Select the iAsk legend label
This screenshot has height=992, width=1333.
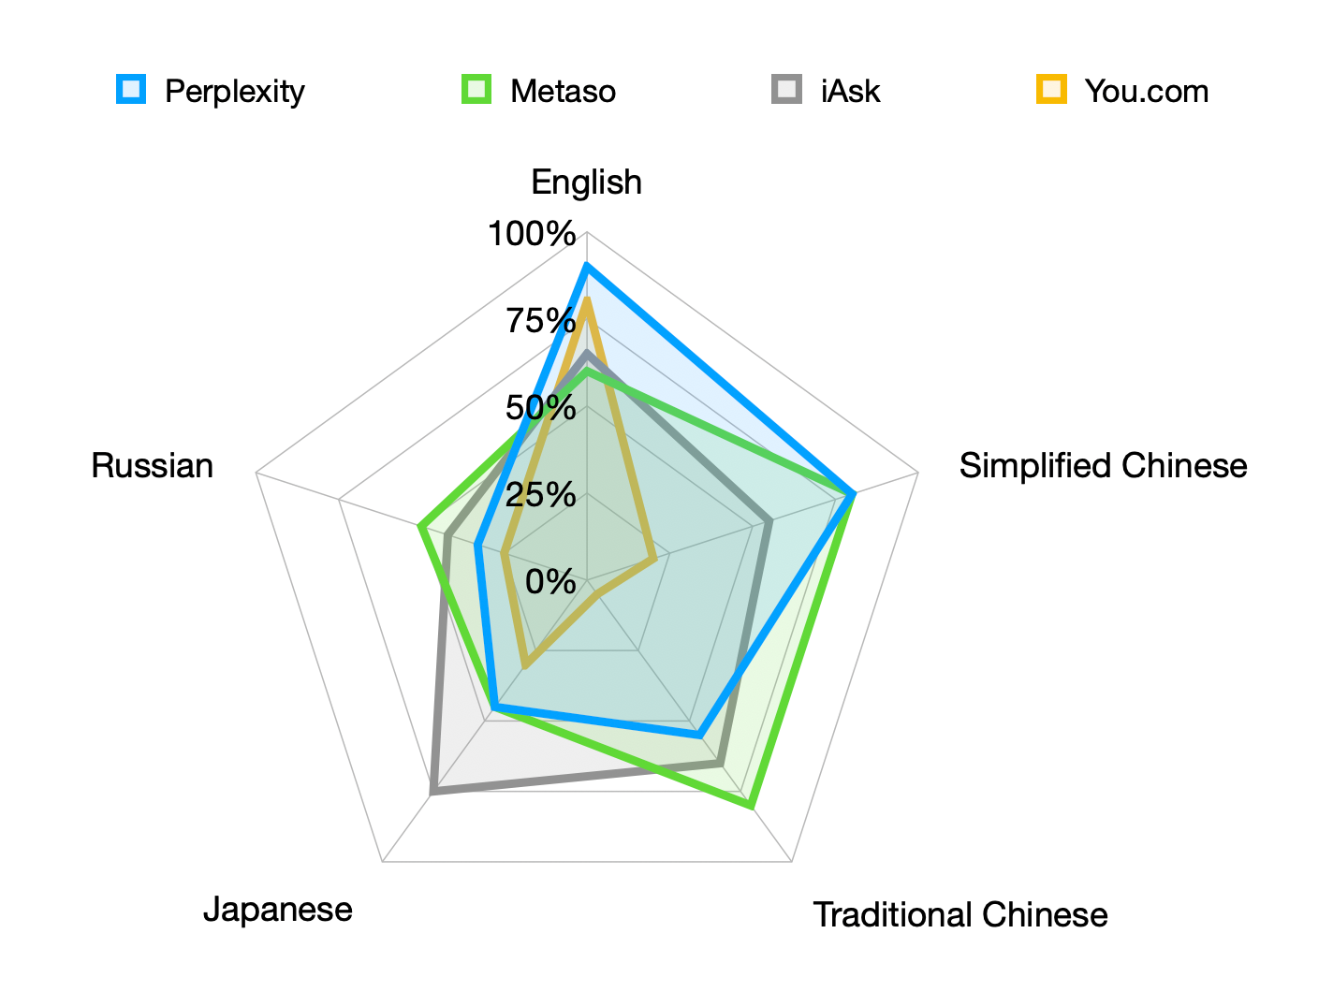[x=850, y=92]
